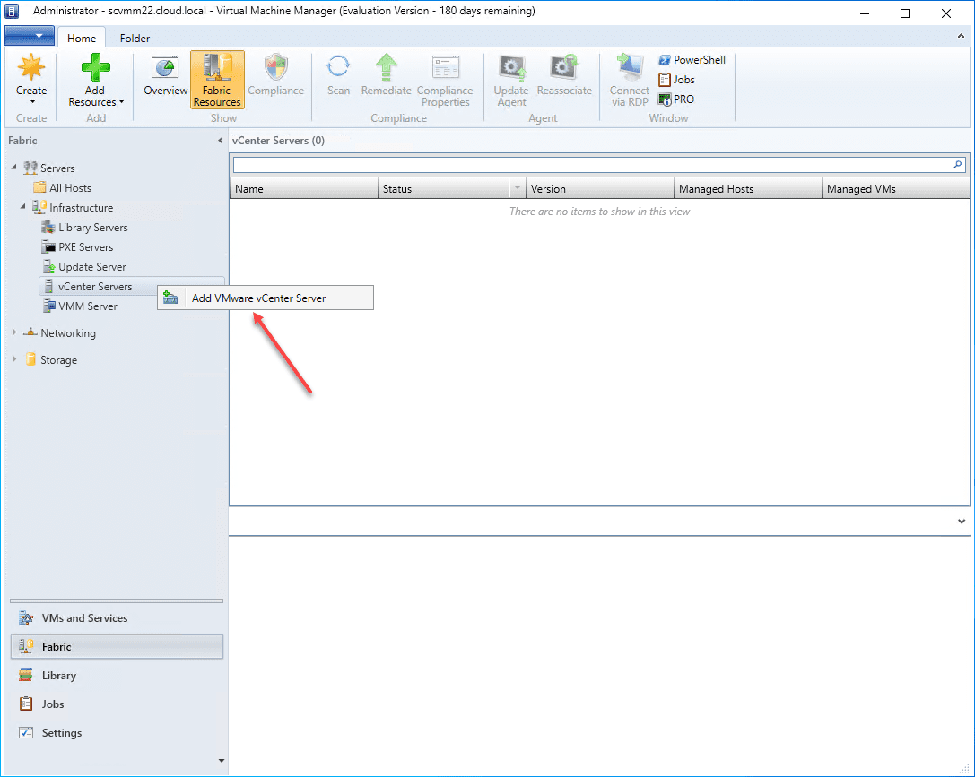Open Compliance Properties from ribbon

[x=445, y=82]
